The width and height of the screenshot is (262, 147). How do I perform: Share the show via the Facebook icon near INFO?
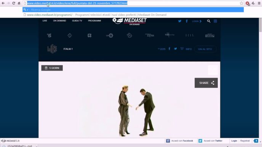pyautogui.click(x=169, y=49)
